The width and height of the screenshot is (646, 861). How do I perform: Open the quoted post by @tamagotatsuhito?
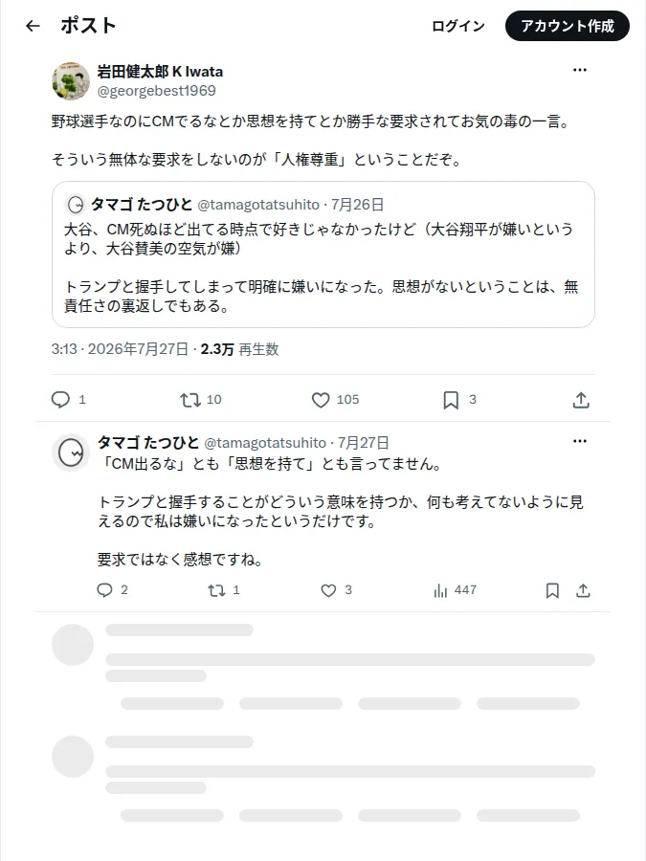coord(323,254)
